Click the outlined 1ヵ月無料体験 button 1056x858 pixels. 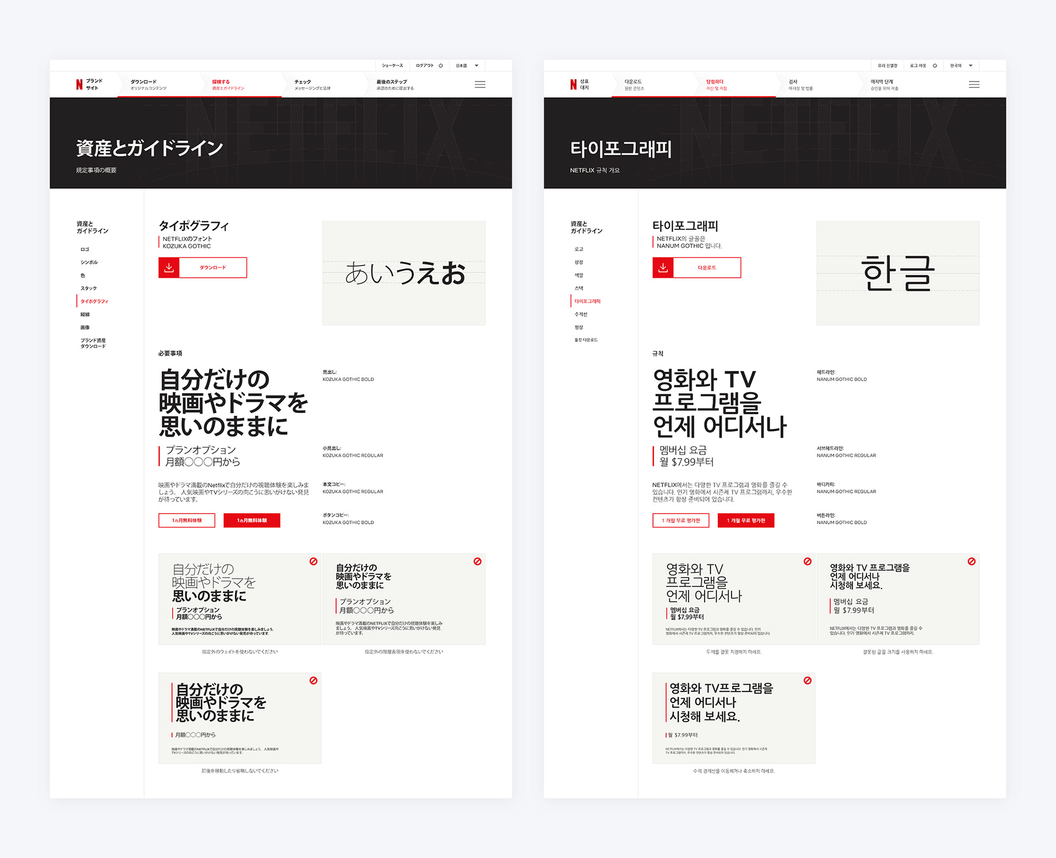(186, 520)
